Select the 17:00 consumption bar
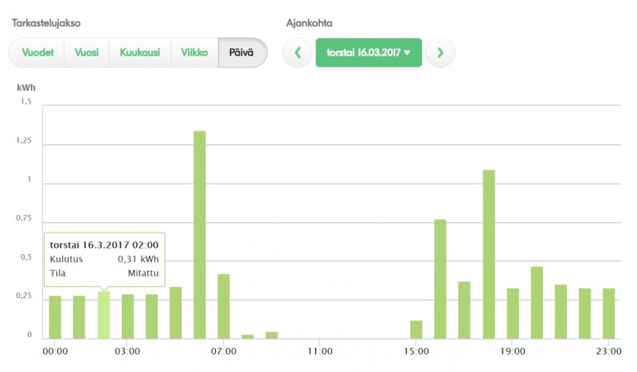 464,311
